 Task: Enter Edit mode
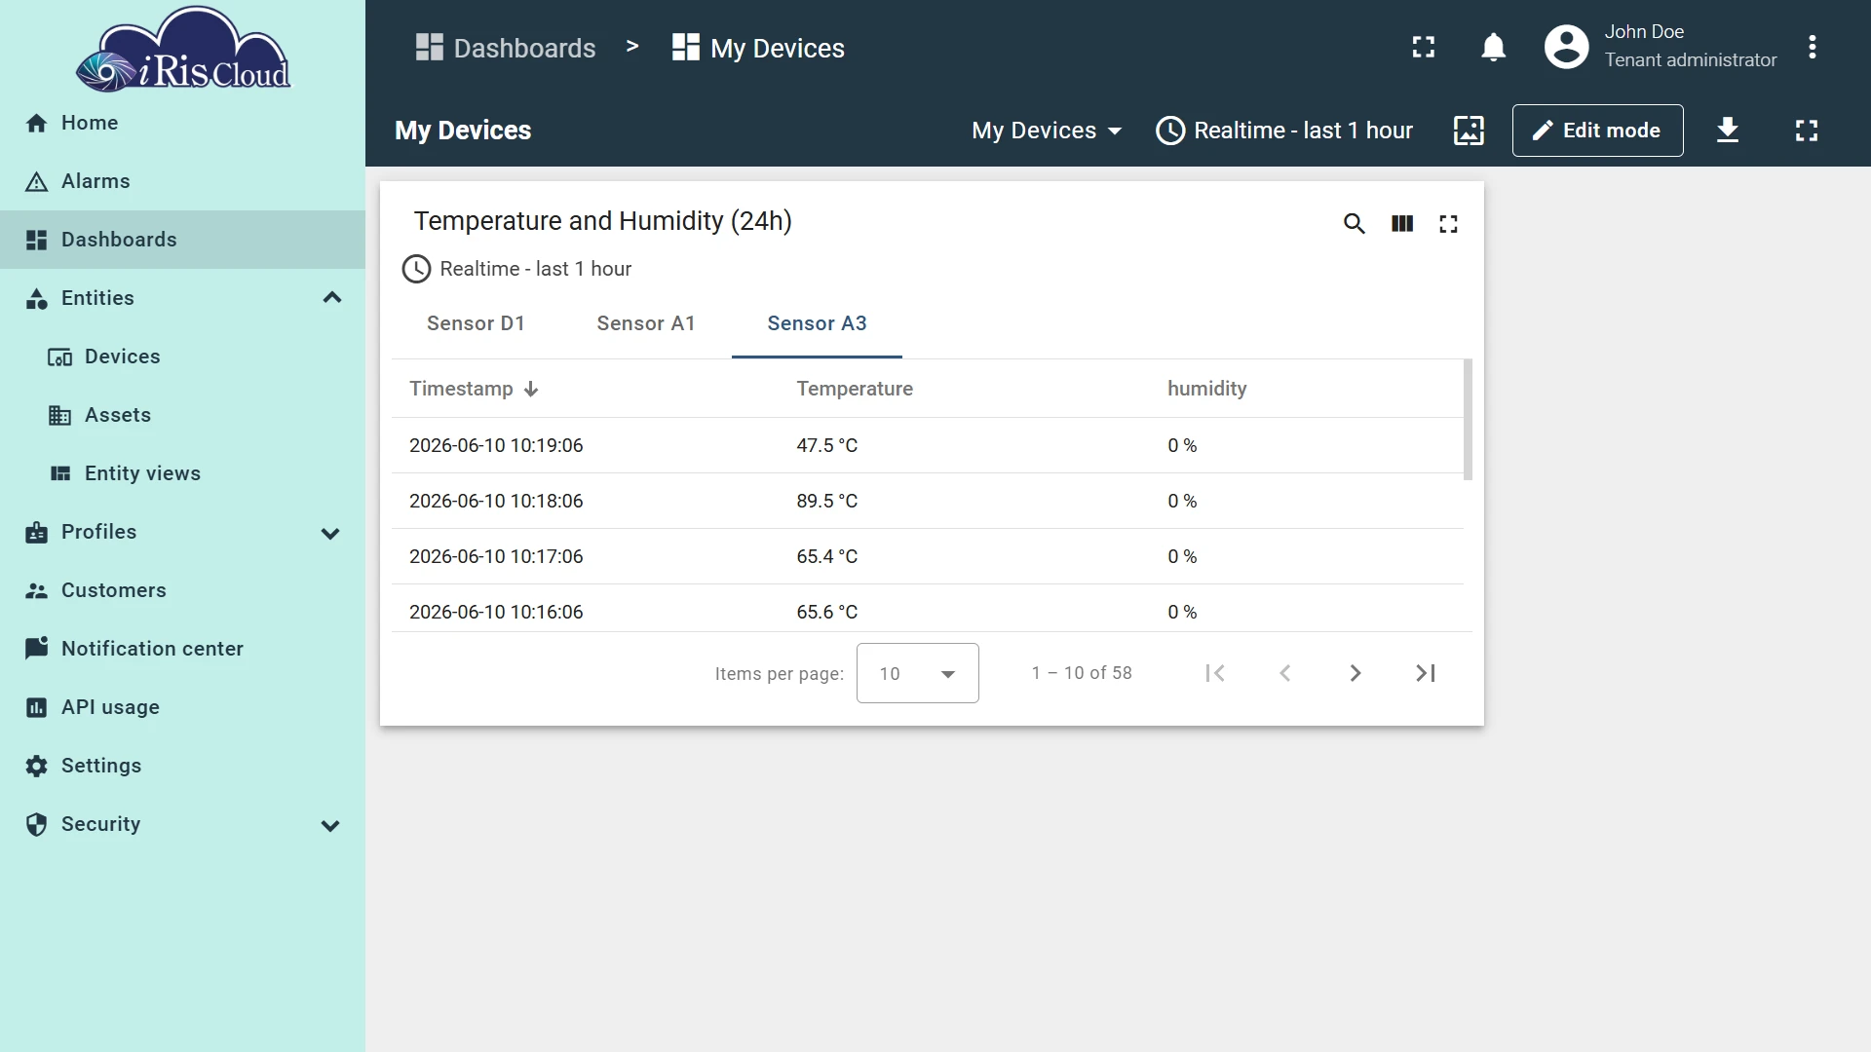click(1597, 131)
